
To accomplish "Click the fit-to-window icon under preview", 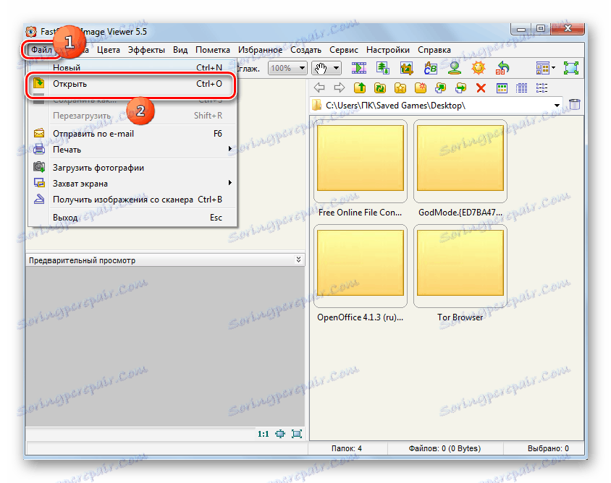I will 280,434.
